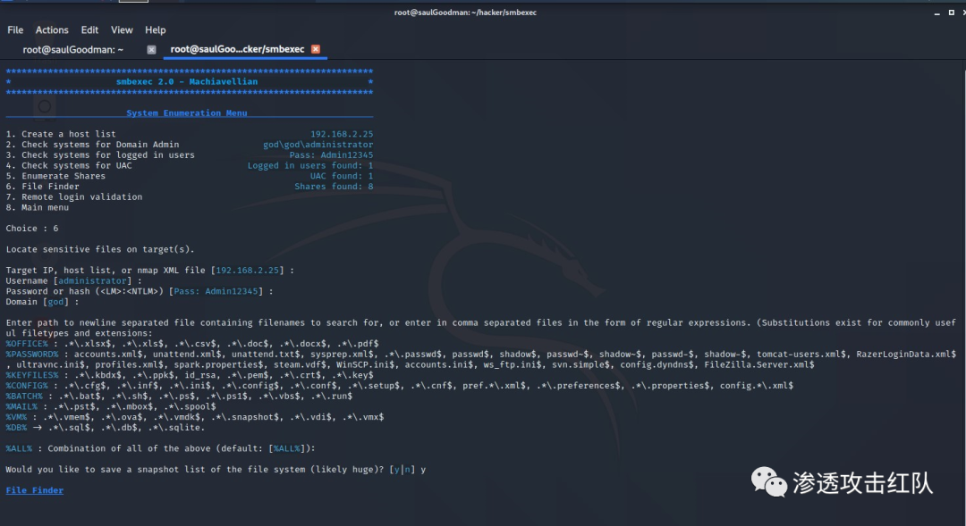Open the View menu
The width and height of the screenshot is (966, 526).
point(122,30)
